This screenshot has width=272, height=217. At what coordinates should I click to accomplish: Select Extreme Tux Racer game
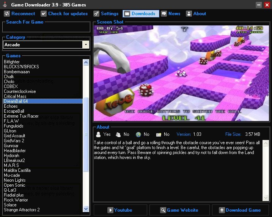pyautogui.click(x=43, y=116)
